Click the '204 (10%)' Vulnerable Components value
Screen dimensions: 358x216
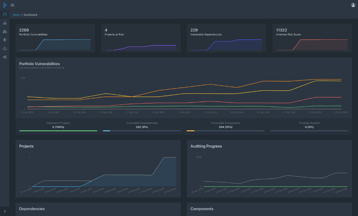[225, 127]
